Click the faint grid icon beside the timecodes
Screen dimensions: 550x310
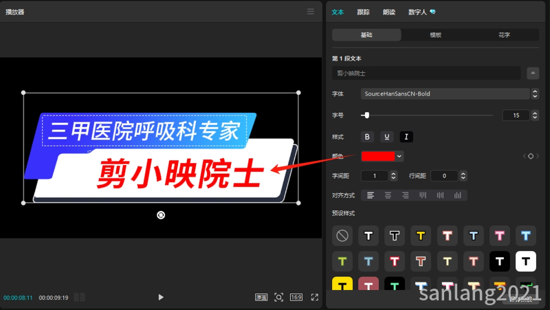click(80, 298)
